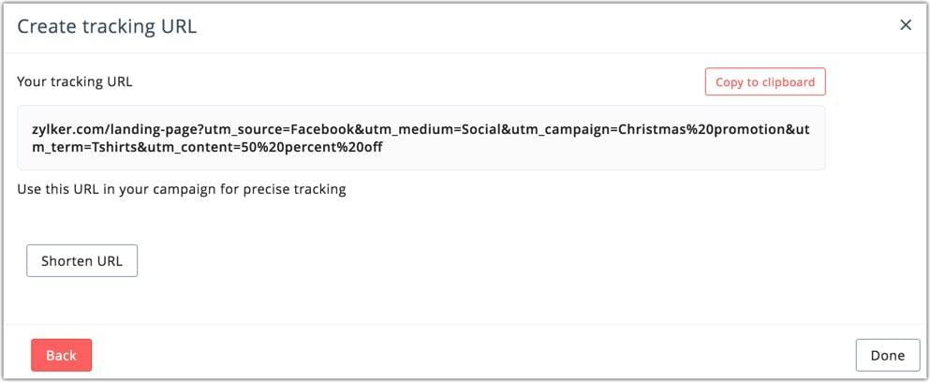This screenshot has height=382, width=930.
Task: Click the footer bar between Back and Done
Action: pyautogui.click(x=475, y=355)
